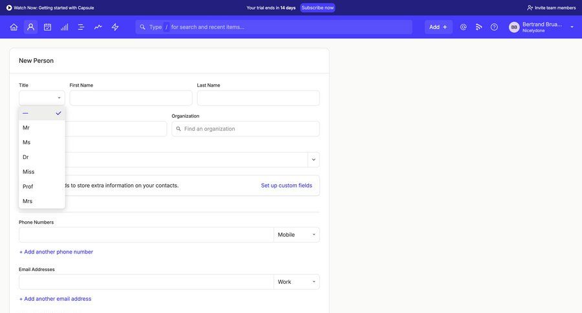Select Mr from the Title list

coord(27,128)
